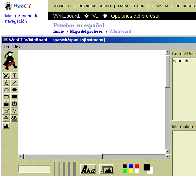
Task: Select the freehand pen drawing tool
Action: [6, 83]
